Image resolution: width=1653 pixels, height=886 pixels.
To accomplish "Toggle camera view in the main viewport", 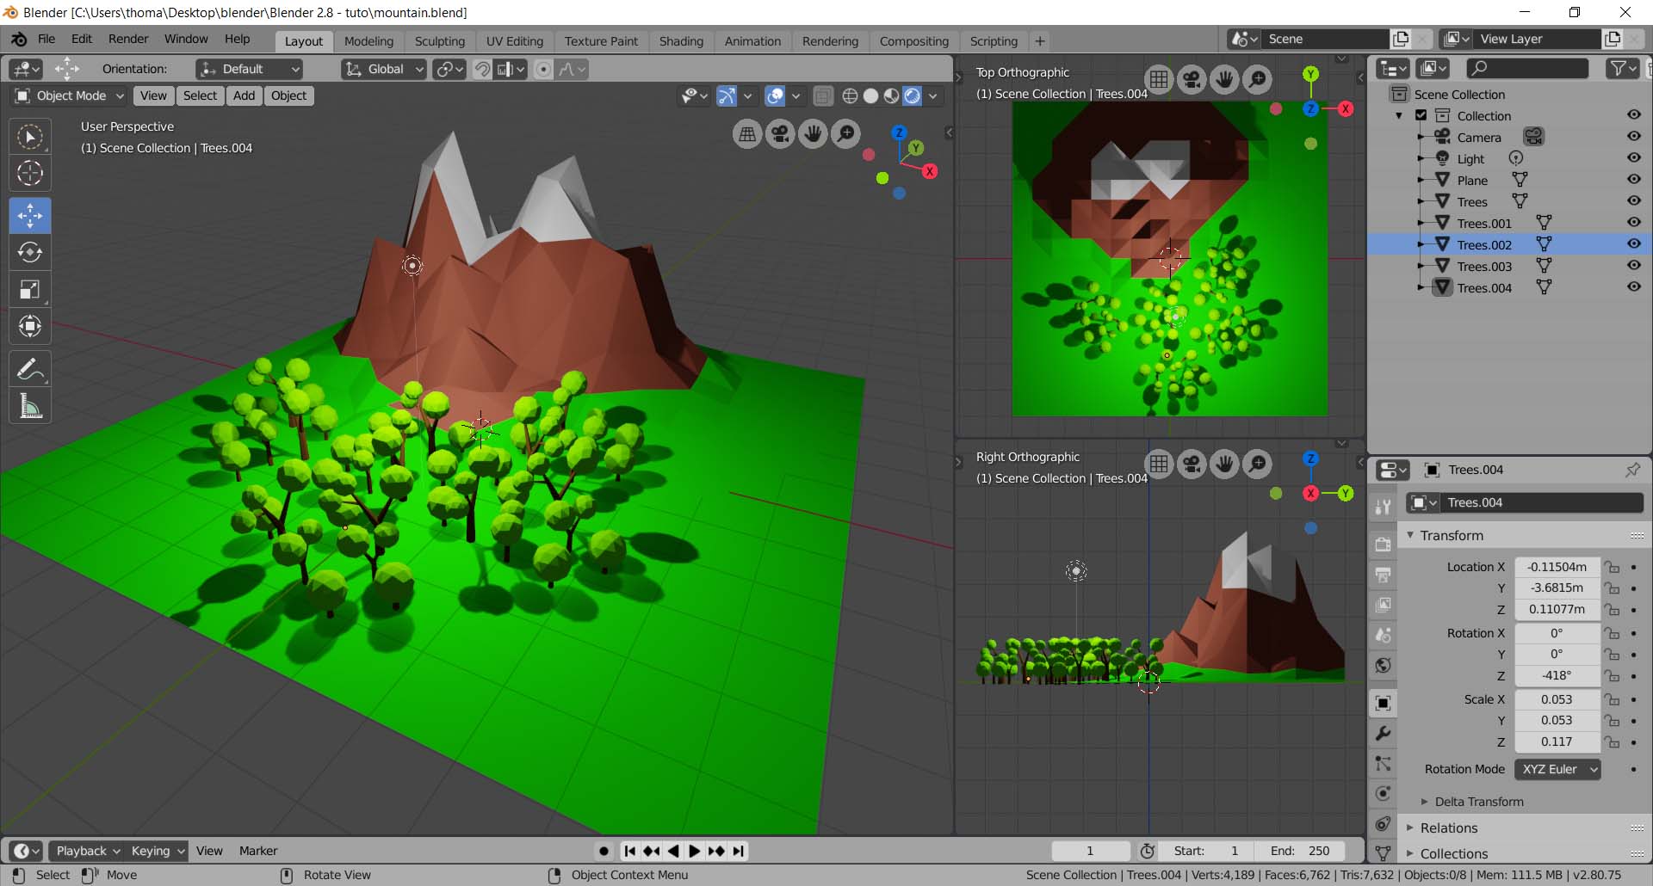I will pyautogui.click(x=780, y=134).
